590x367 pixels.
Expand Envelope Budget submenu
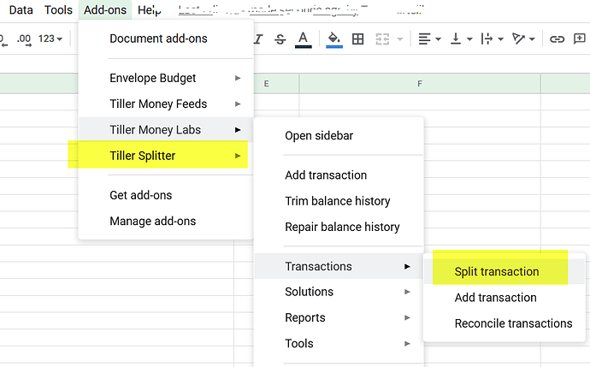pos(166,78)
